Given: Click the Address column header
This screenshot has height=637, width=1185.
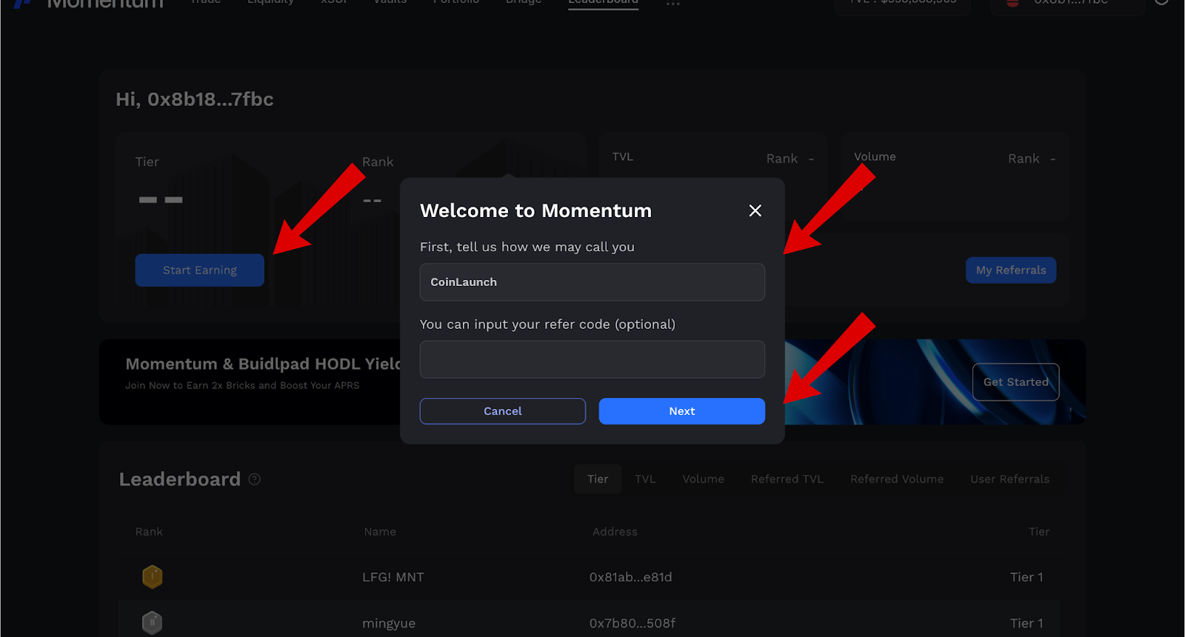Looking at the screenshot, I should point(615,532).
